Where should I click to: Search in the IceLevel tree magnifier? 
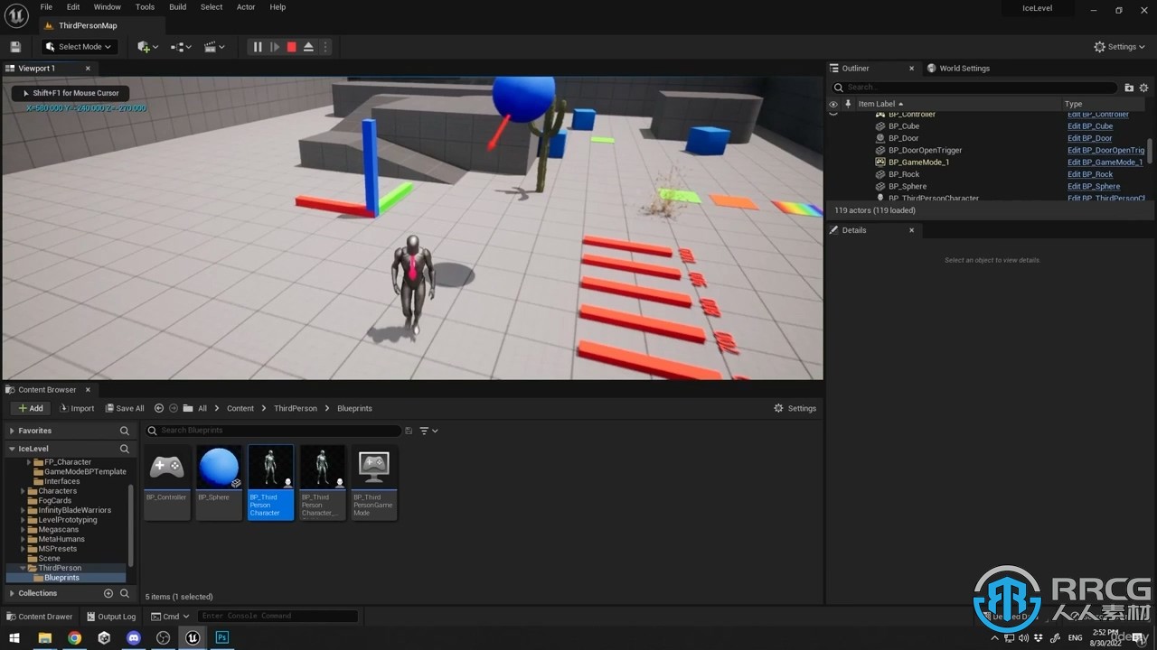125,449
